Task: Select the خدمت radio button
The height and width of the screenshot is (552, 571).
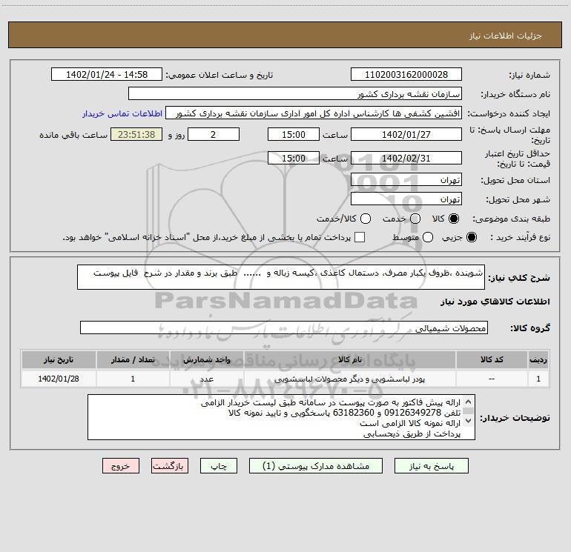Action: [415, 219]
